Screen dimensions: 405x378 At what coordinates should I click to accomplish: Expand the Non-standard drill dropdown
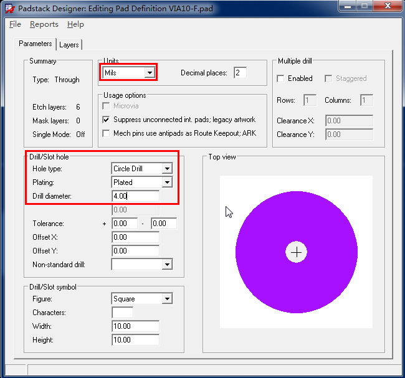point(142,265)
